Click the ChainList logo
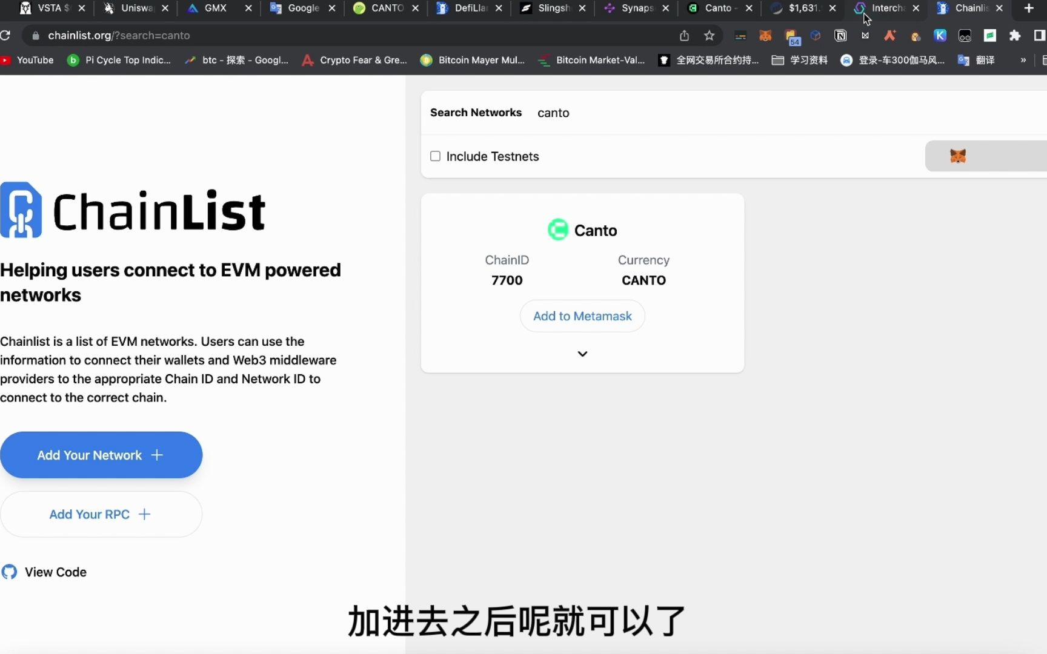 pos(133,210)
